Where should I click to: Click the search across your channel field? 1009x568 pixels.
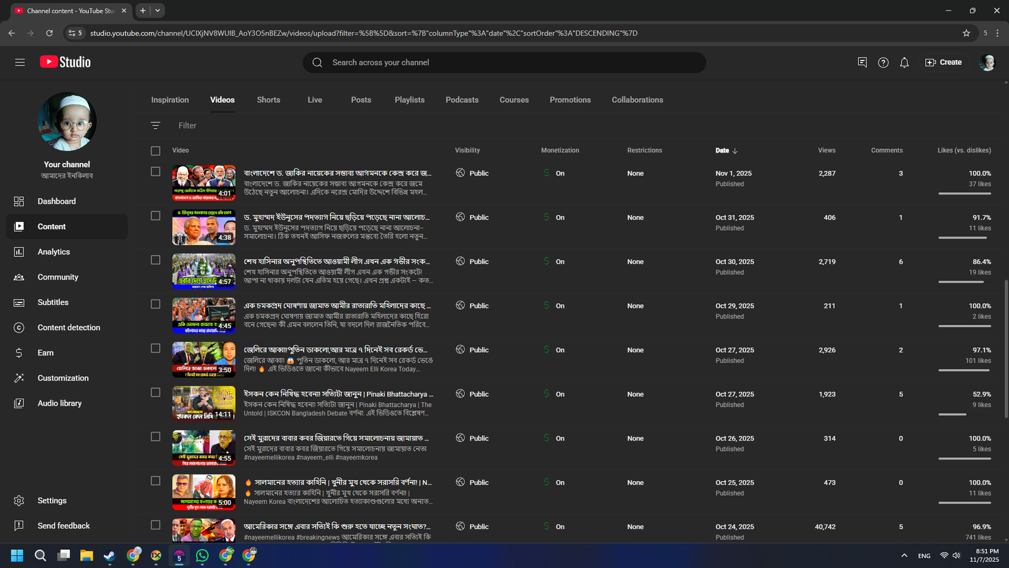pyautogui.click(x=504, y=62)
